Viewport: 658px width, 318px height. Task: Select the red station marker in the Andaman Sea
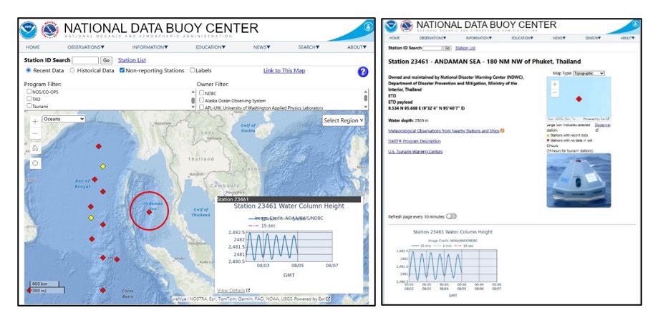[x=149, y=212]
